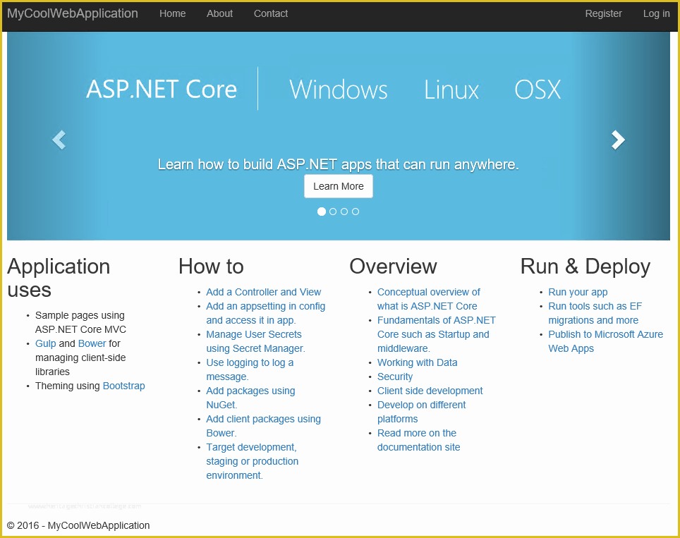Select the first carousel indicator dot

322,212
